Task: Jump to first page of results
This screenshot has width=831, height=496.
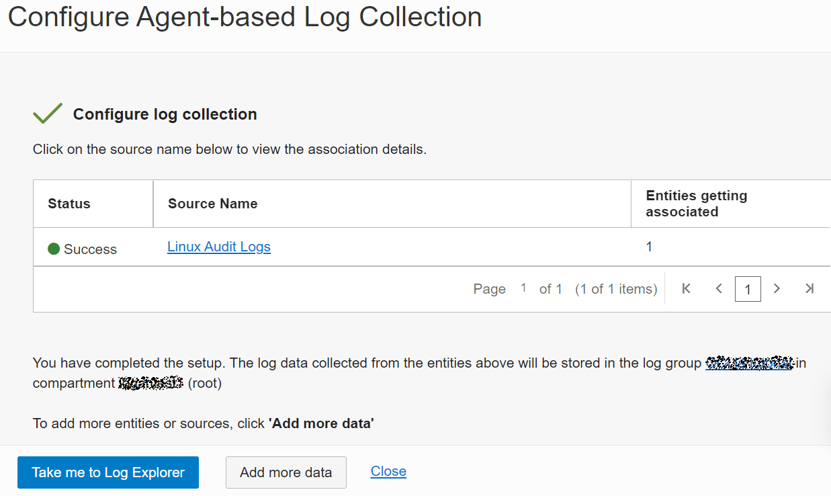Action: click(686, 289)
